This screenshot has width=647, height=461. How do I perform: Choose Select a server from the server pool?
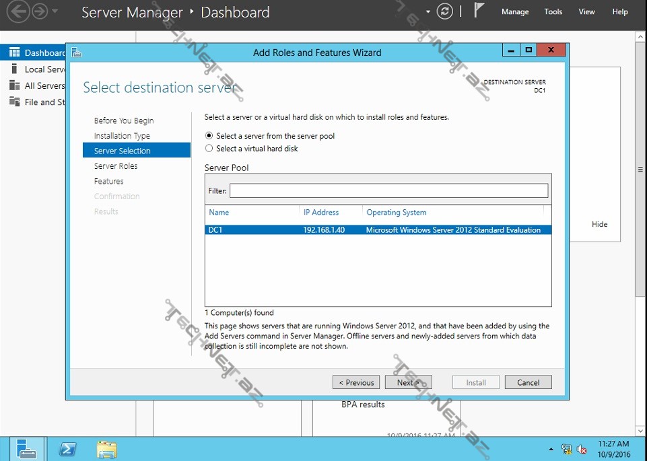209,136
